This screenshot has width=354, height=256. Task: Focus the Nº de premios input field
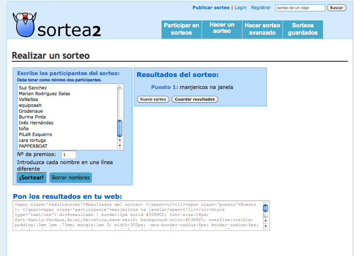tap(69, 155)
